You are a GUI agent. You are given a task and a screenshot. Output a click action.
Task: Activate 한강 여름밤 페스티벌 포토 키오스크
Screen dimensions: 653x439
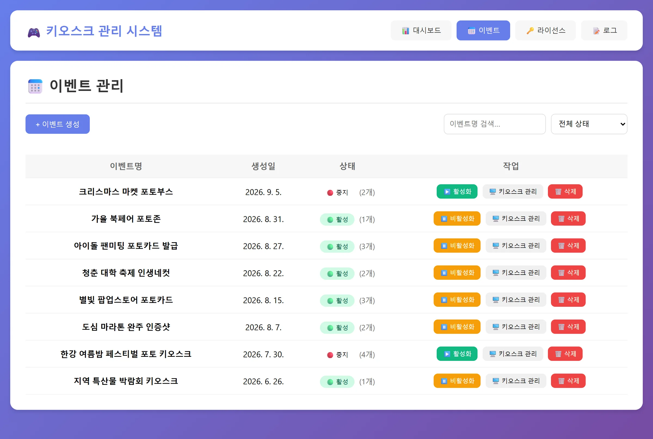457,354
